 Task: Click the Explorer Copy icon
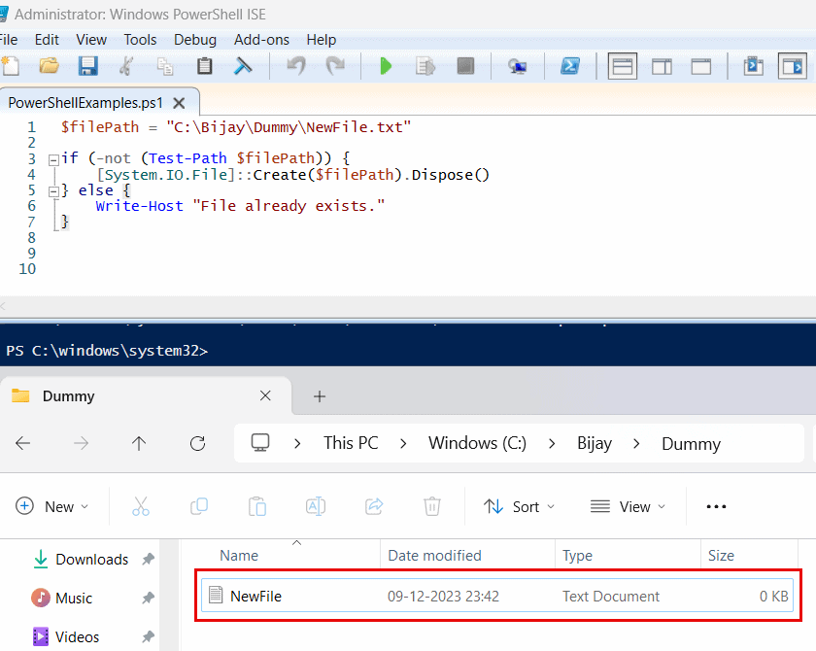[199, 506]
